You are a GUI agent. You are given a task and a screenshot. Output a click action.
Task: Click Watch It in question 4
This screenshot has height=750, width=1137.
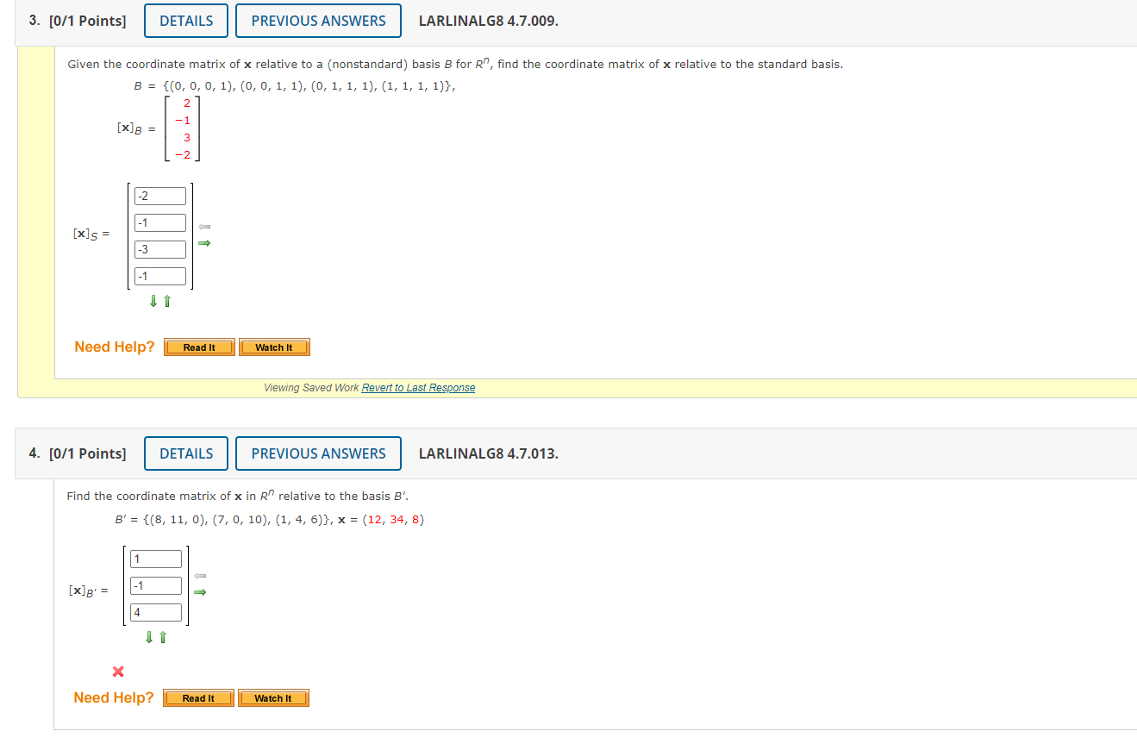point(273,698)
